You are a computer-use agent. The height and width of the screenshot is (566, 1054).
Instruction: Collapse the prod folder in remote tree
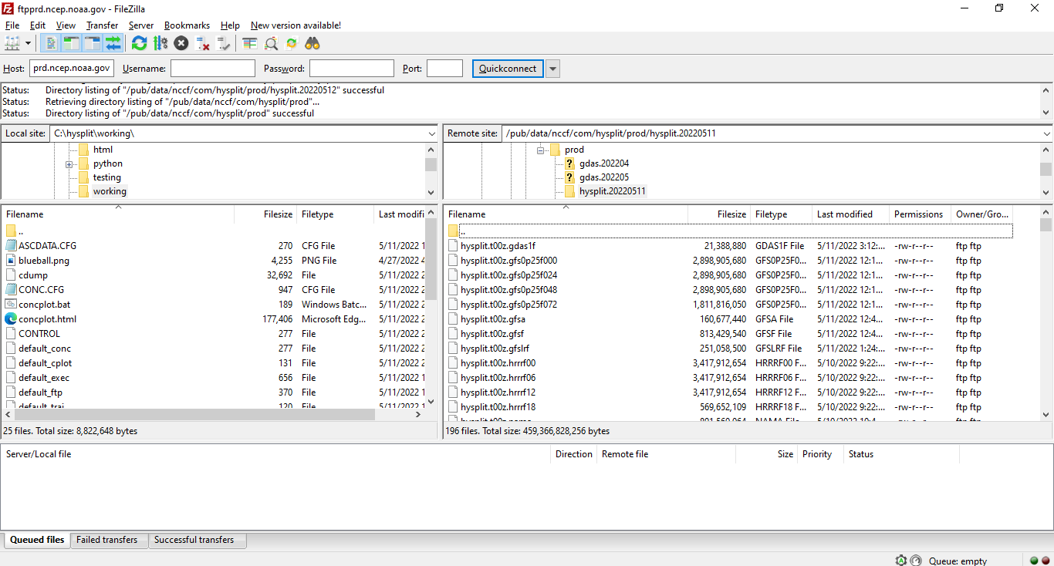click(541, 150)
